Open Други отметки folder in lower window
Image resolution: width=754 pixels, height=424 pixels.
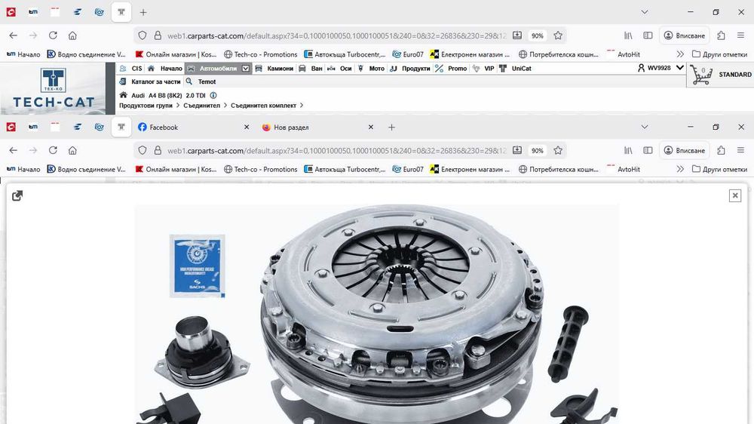click(719, 169)
